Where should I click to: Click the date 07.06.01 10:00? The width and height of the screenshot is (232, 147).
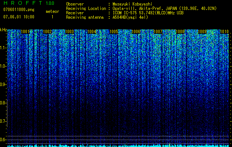tap(19, 17)
